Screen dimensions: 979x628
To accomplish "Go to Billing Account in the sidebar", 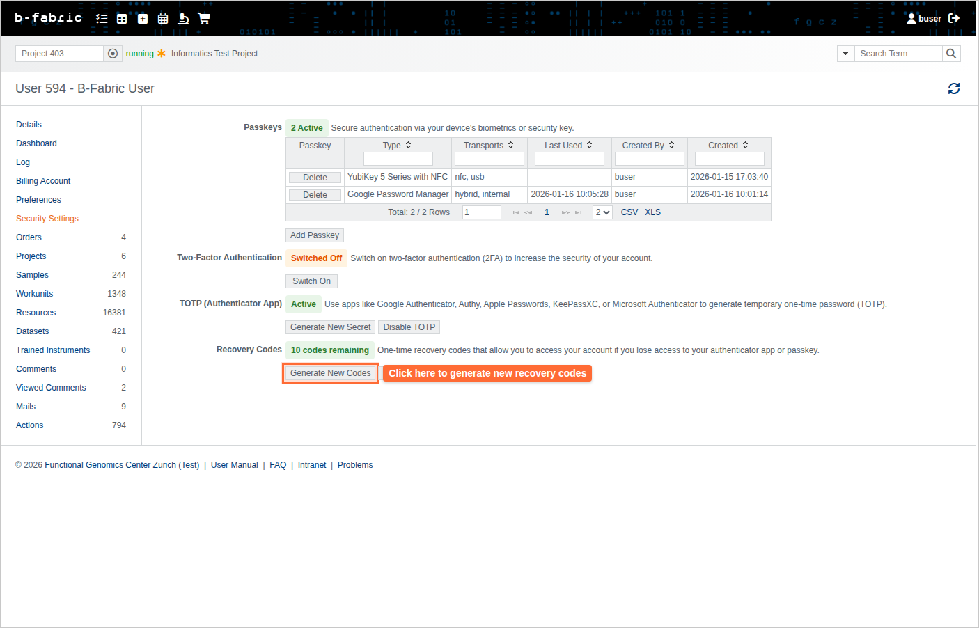I will click(x=43, y=181).
